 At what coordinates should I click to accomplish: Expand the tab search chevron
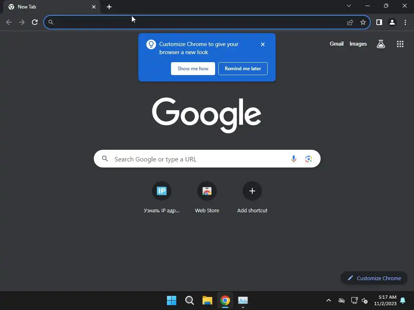pos(349,6)
